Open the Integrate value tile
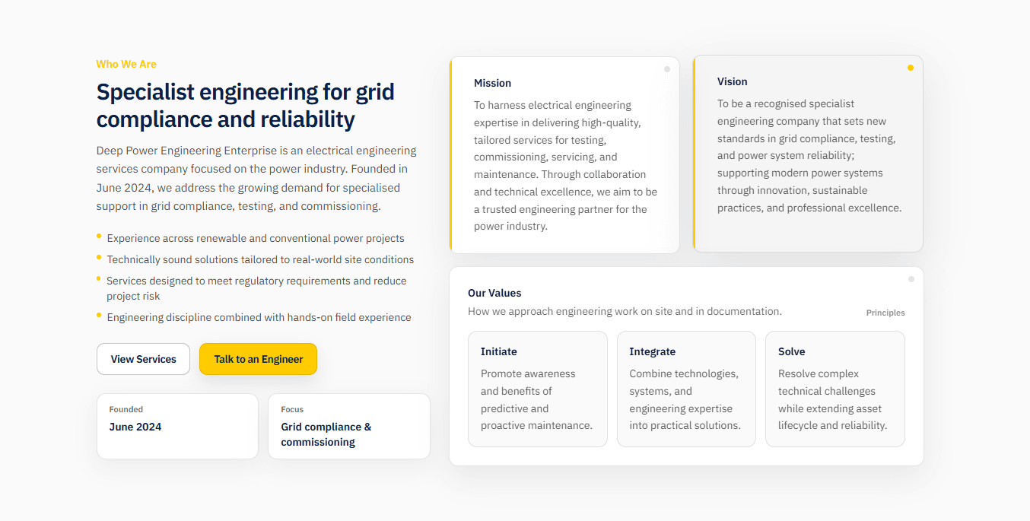This screenshot has height=521, width=1030. coord(686,389)
